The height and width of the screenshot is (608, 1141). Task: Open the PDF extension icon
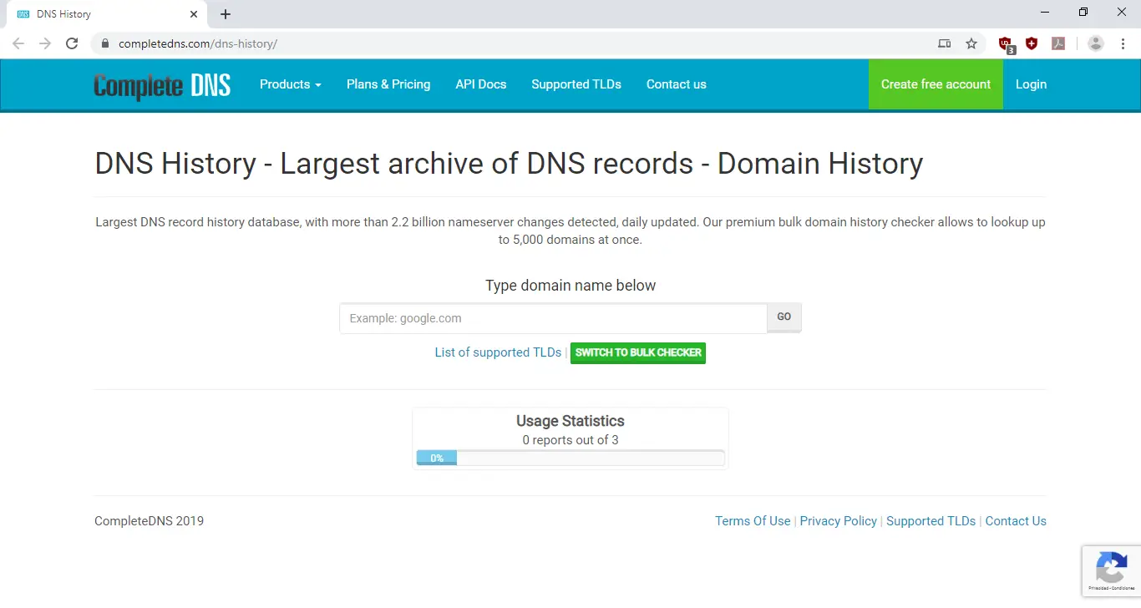1058,43
